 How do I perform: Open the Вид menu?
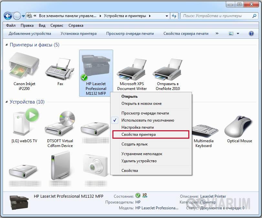42,25
